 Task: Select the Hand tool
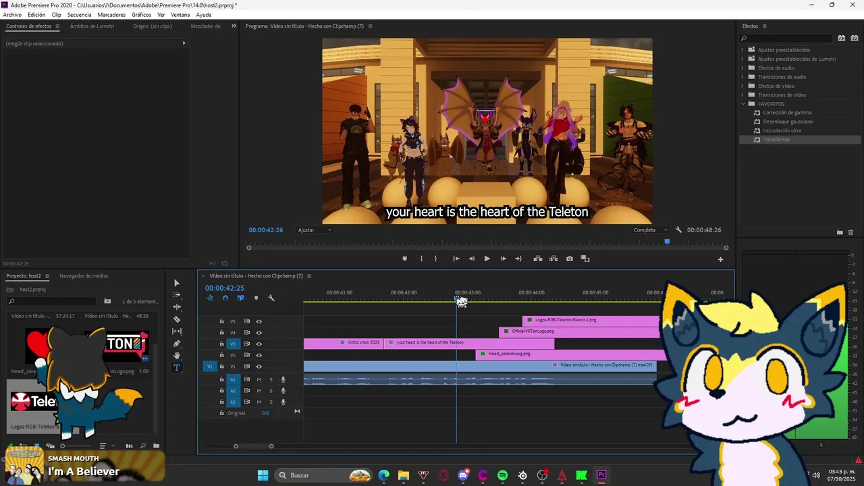point(177,356)
